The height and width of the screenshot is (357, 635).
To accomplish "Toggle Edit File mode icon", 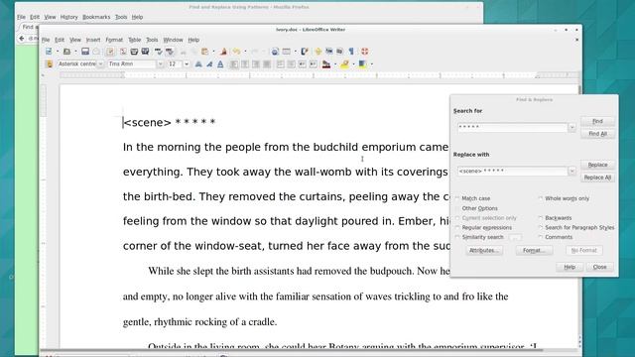I will point(110,52).
